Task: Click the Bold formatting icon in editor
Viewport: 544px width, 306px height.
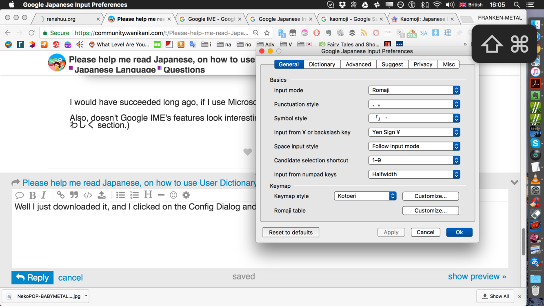Action: 33,195
